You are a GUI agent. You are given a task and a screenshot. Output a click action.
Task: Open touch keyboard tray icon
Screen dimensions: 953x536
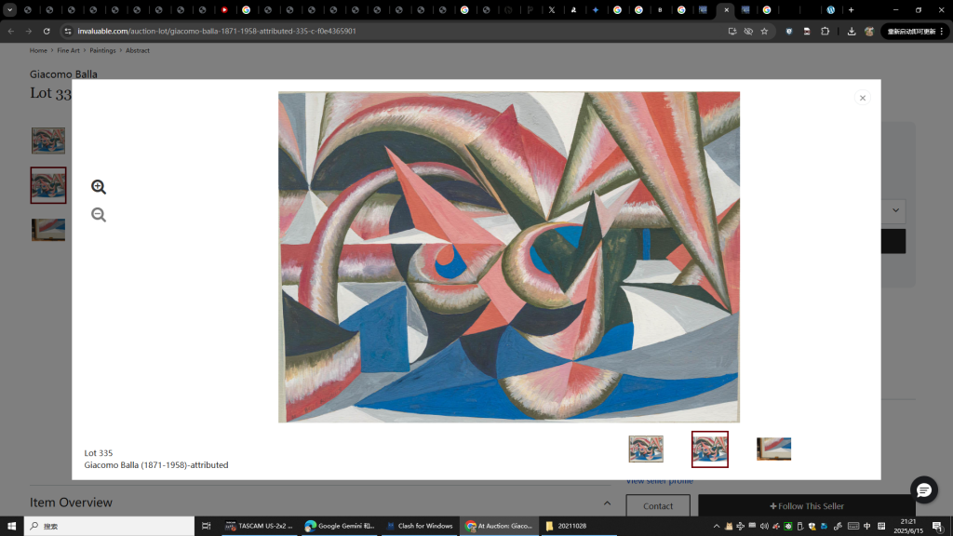point(852,527)
